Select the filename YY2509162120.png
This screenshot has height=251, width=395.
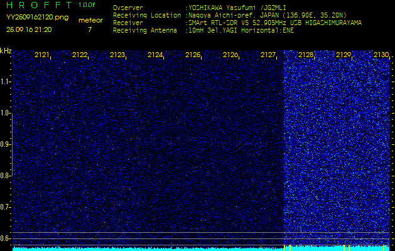pyautogui.click(x=37, y=18)
